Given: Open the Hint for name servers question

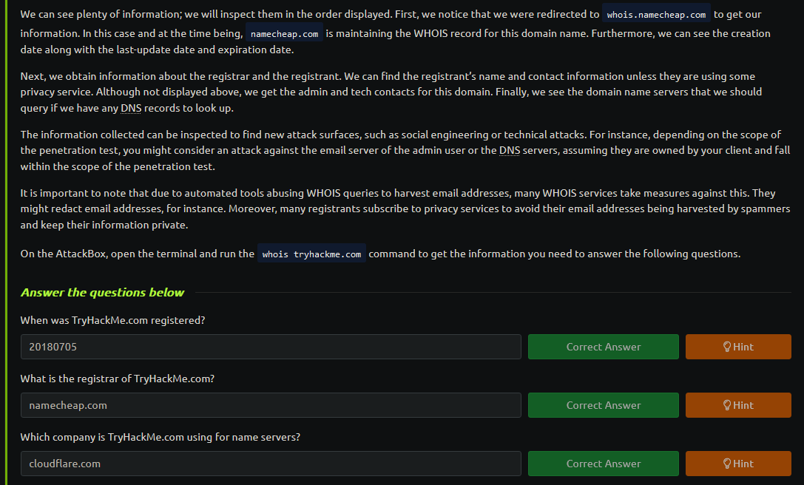Looking at the screenshot, I should tap(738, 464).
